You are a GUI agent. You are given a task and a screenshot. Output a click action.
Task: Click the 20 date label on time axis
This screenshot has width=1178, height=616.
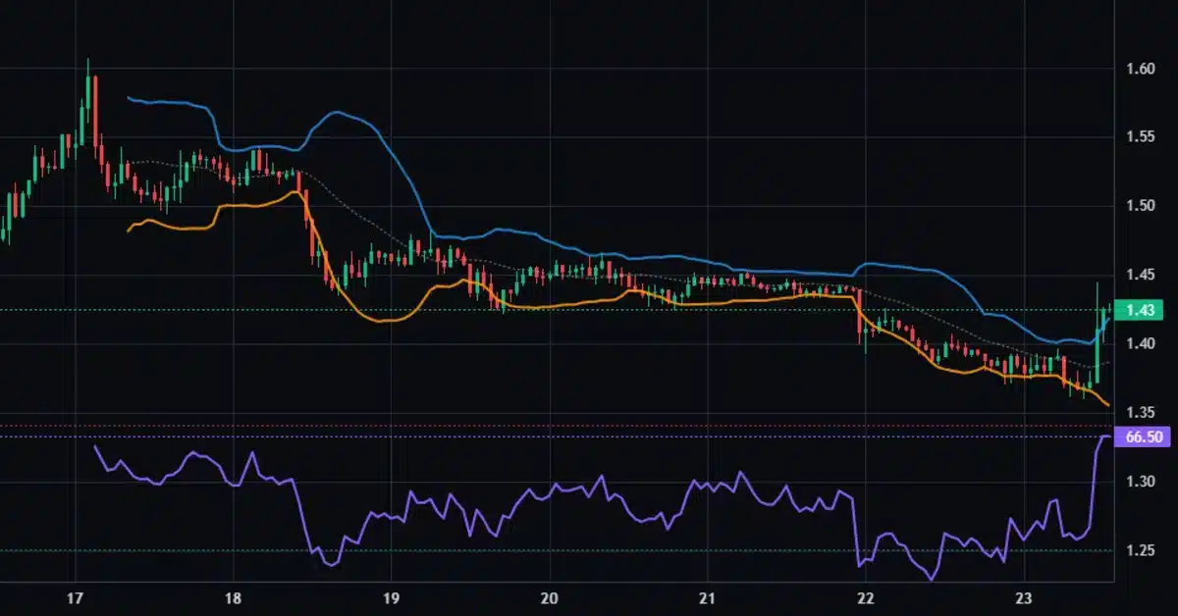(x=550, y=597)
